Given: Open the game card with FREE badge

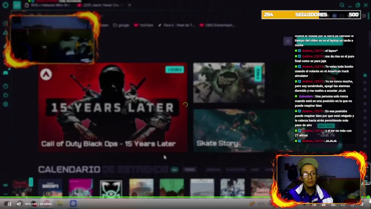Looking at the screenshot, I should coord(229,83).
